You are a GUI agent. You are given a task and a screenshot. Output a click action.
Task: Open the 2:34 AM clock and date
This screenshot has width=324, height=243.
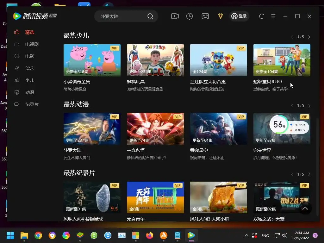coord(300,235)
